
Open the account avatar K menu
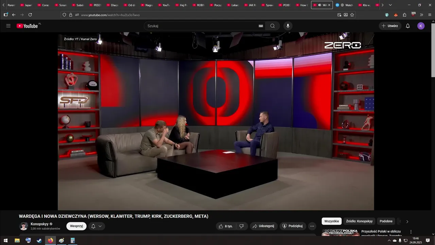click(421, 26)
